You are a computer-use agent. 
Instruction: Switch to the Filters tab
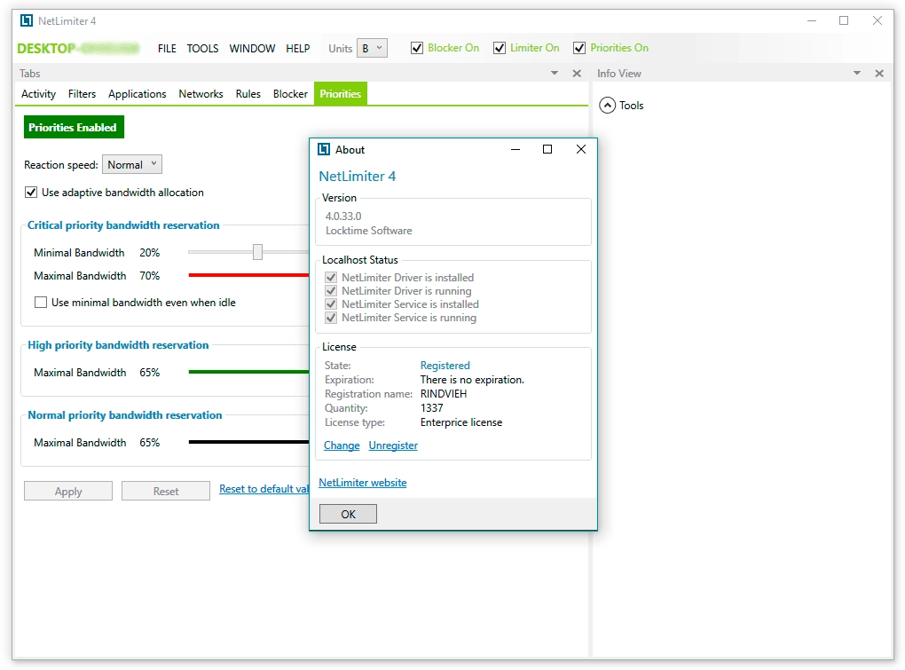point(82,93)
